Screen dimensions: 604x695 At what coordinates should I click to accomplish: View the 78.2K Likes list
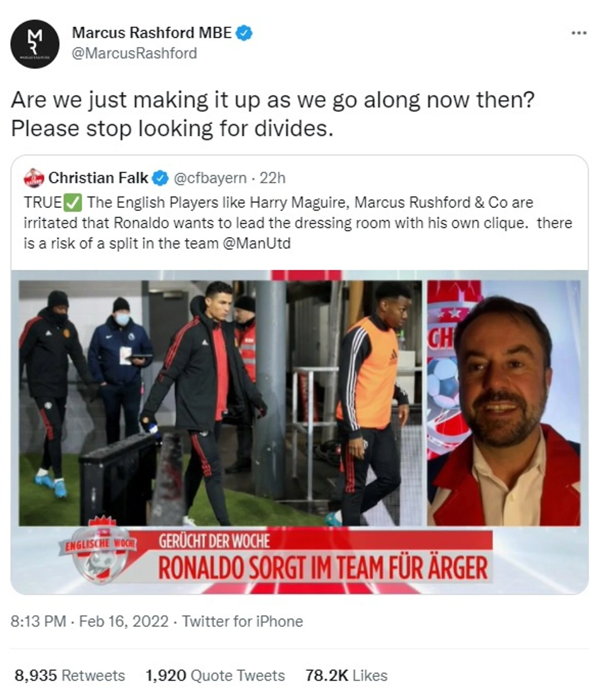tap(346, 676)
